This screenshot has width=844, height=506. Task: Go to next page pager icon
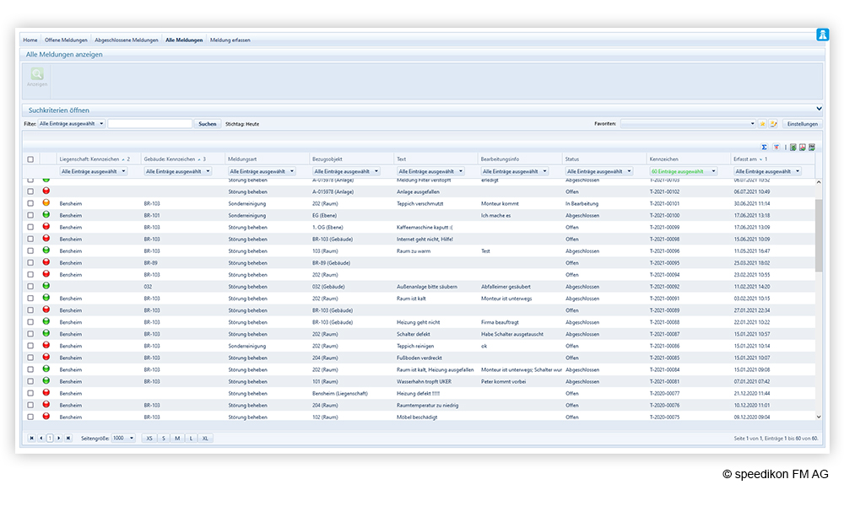click(59, 439)
